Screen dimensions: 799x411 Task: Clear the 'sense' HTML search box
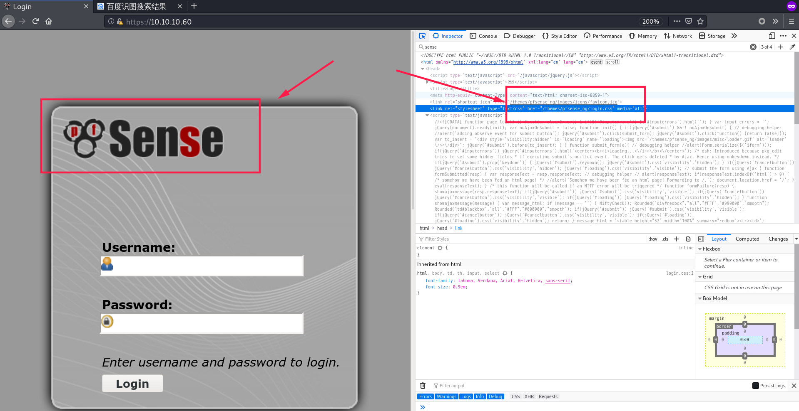pos(753,47)
